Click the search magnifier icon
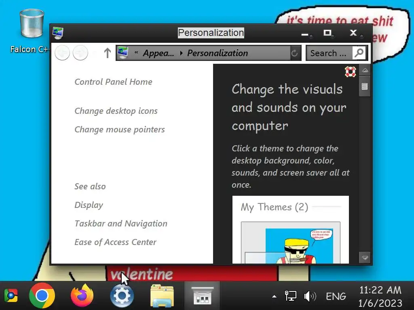 click(x=359, y=53)
